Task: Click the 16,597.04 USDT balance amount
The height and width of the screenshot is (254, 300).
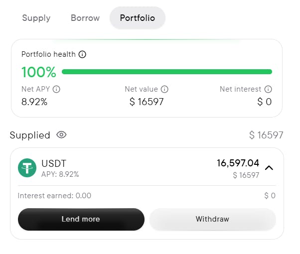Action: [238, 163]
